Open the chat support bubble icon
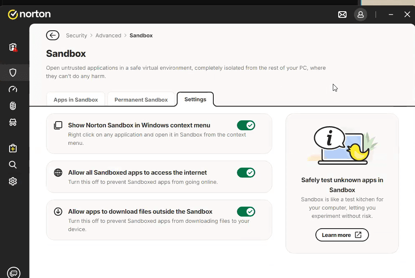Viewport: 415px width, 278px height. pyautogui.click(x=14, y=273)
